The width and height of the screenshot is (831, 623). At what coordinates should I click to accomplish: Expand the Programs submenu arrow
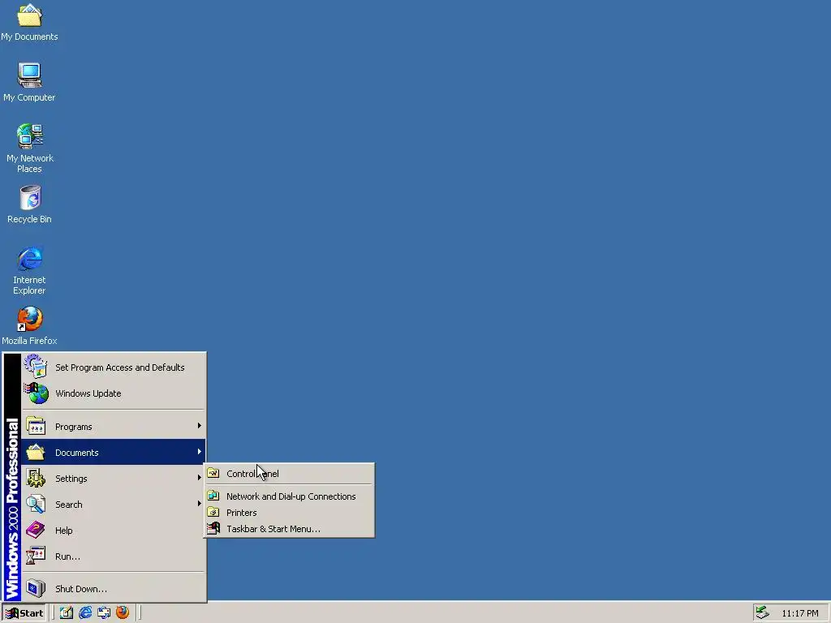pos(200,426)
